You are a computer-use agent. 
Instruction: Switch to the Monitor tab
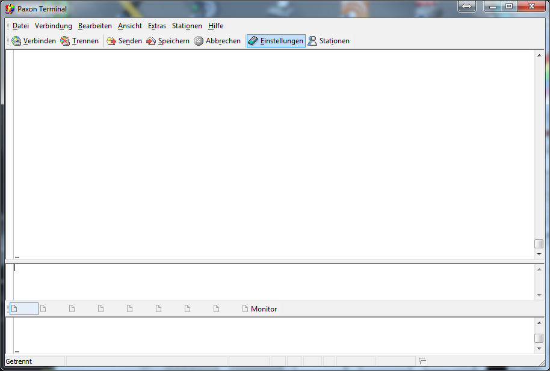point(259,309)
